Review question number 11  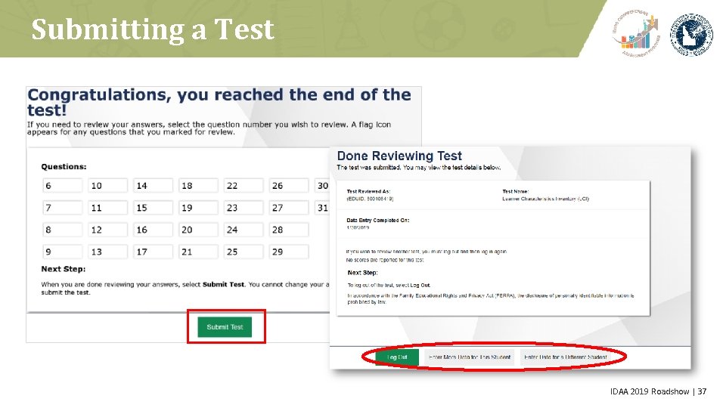tap(108, 208)
